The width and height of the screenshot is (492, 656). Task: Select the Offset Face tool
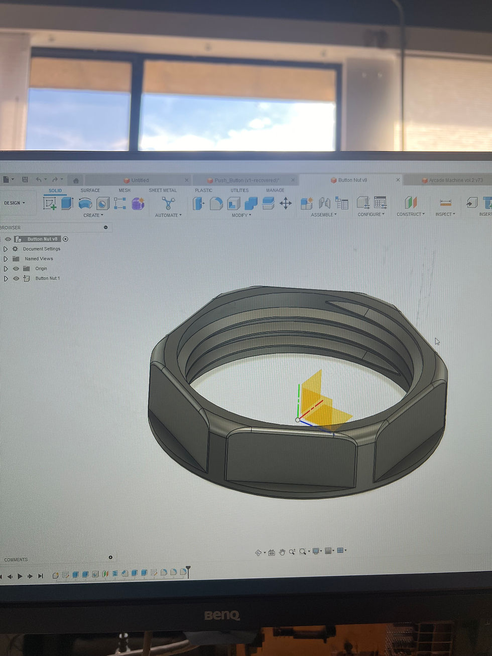[x=268, y=203]
